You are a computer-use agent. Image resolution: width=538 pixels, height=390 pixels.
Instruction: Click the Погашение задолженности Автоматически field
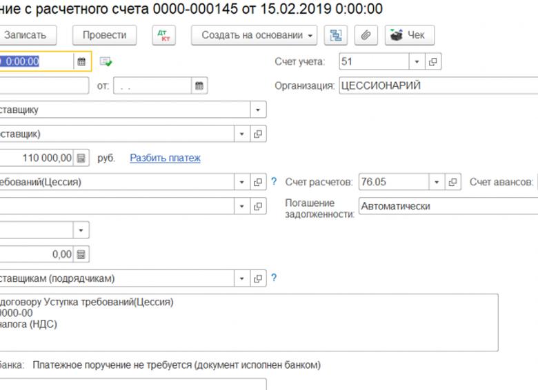pos(448,206)
